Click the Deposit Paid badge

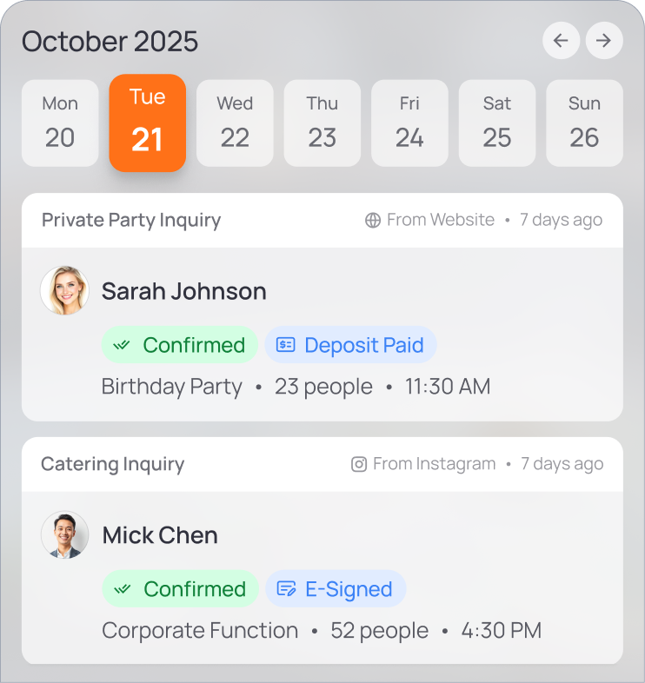[350, 345]
